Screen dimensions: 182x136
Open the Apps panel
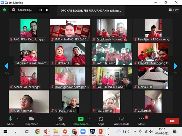[101, 120]
